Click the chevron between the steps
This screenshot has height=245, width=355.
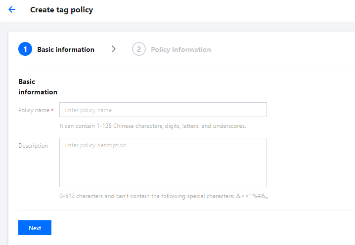[114, 49]
